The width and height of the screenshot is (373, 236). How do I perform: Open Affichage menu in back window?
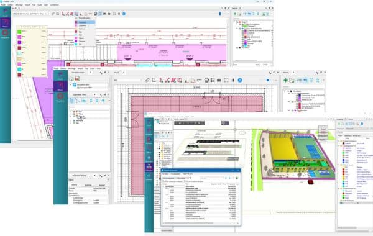click(19, 5)
